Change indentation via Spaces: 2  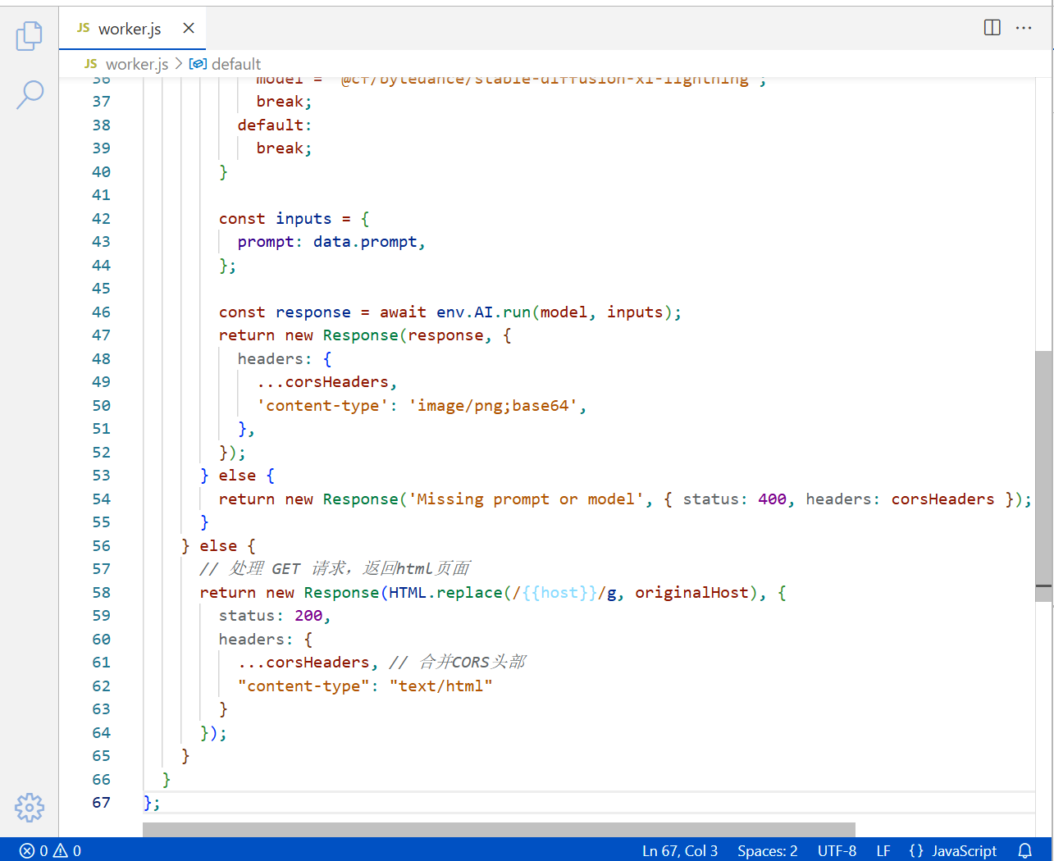[768, 850]
